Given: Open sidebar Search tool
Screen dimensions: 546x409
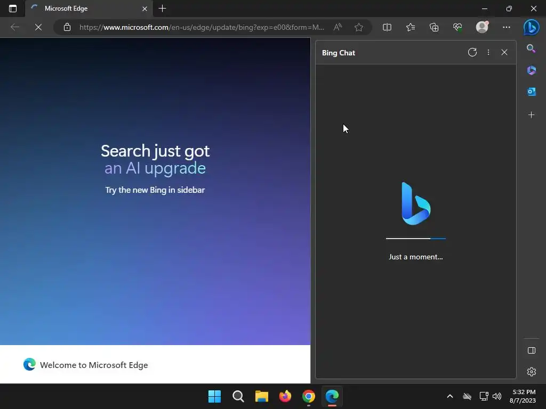Looking at the screenshot, I should [531, 48].
